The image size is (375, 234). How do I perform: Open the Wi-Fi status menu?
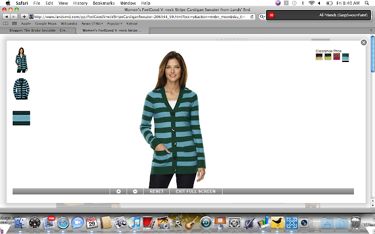coord(311,3)
